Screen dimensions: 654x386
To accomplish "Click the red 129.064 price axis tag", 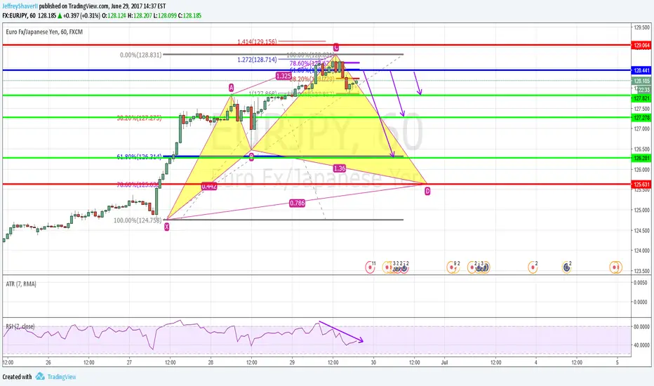I will click(x=641, y=45).
